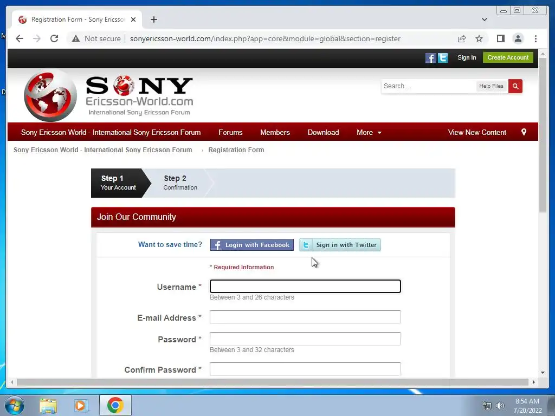Open the Chrome side panel icon
This screenshot has height=416, width=555.
click(500, 38)
